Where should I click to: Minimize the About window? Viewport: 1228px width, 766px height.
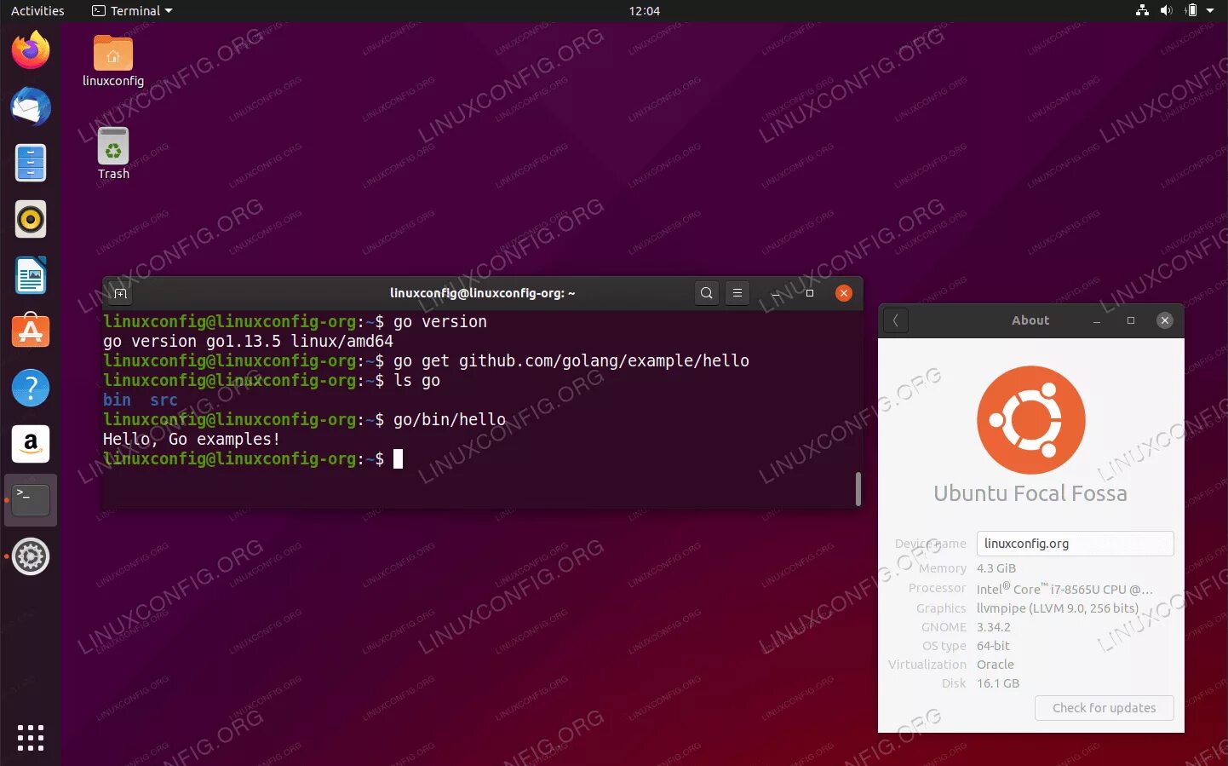click(1097, 320)
